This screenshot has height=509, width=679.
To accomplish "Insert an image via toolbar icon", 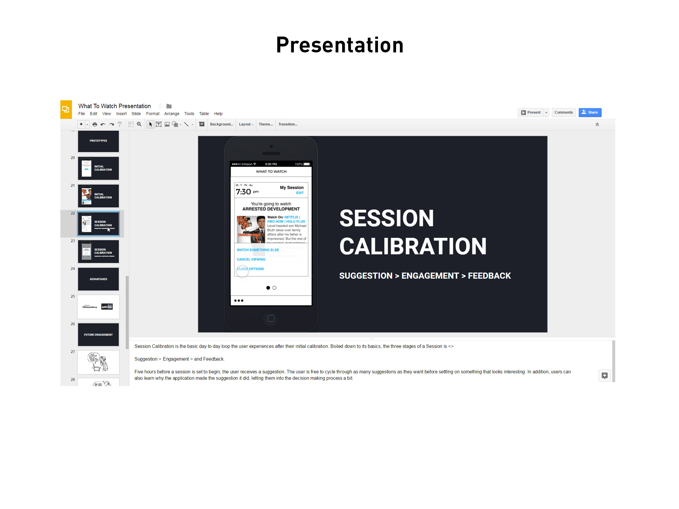I will (x=167, y=124).
